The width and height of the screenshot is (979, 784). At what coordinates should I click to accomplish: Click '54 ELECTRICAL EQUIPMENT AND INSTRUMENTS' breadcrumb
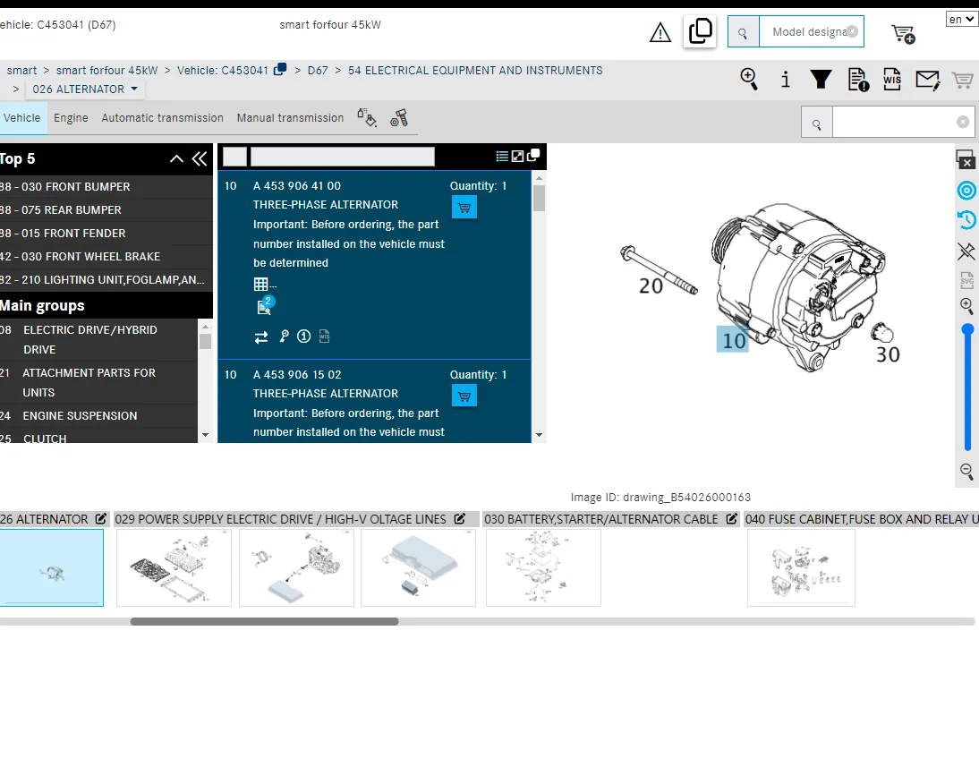475,71
